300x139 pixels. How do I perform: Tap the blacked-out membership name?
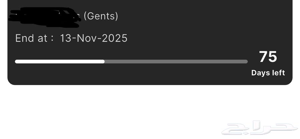pyautogui.click(x=45, y=16)
